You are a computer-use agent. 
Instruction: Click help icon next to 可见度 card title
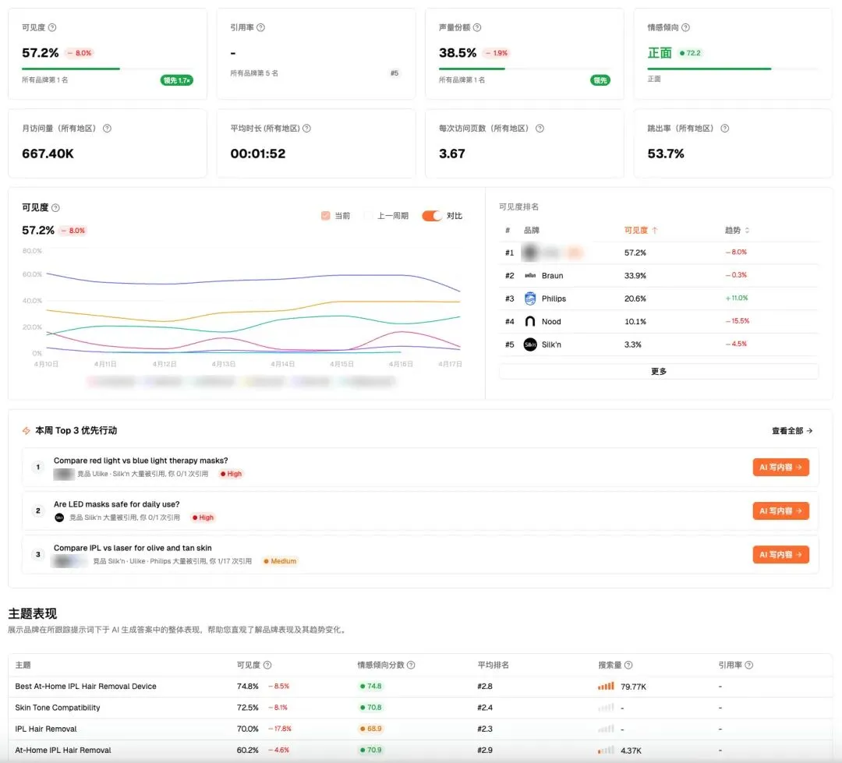point(52,27)
